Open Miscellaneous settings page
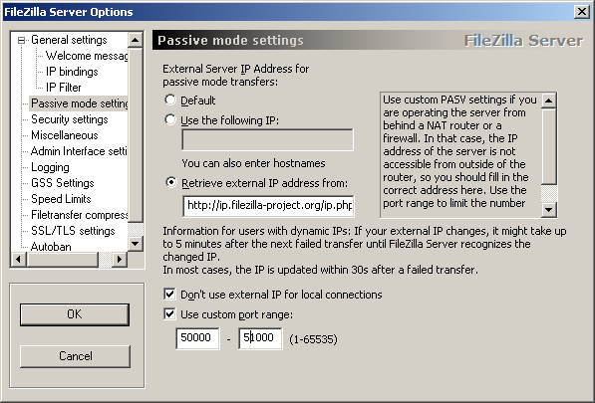 64,135
